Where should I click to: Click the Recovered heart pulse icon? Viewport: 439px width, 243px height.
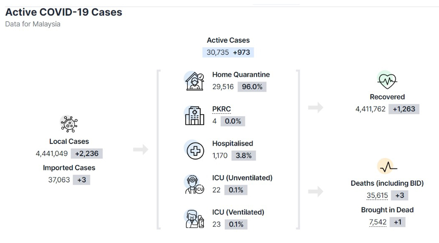(387, 80)
